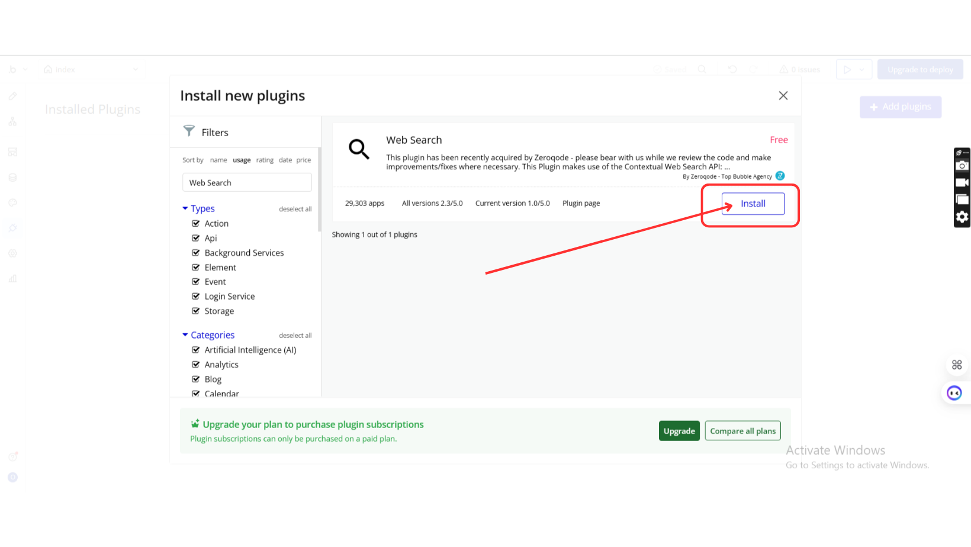Click the camera screenshot icon
971x547 pixels.
pos(962,166)
